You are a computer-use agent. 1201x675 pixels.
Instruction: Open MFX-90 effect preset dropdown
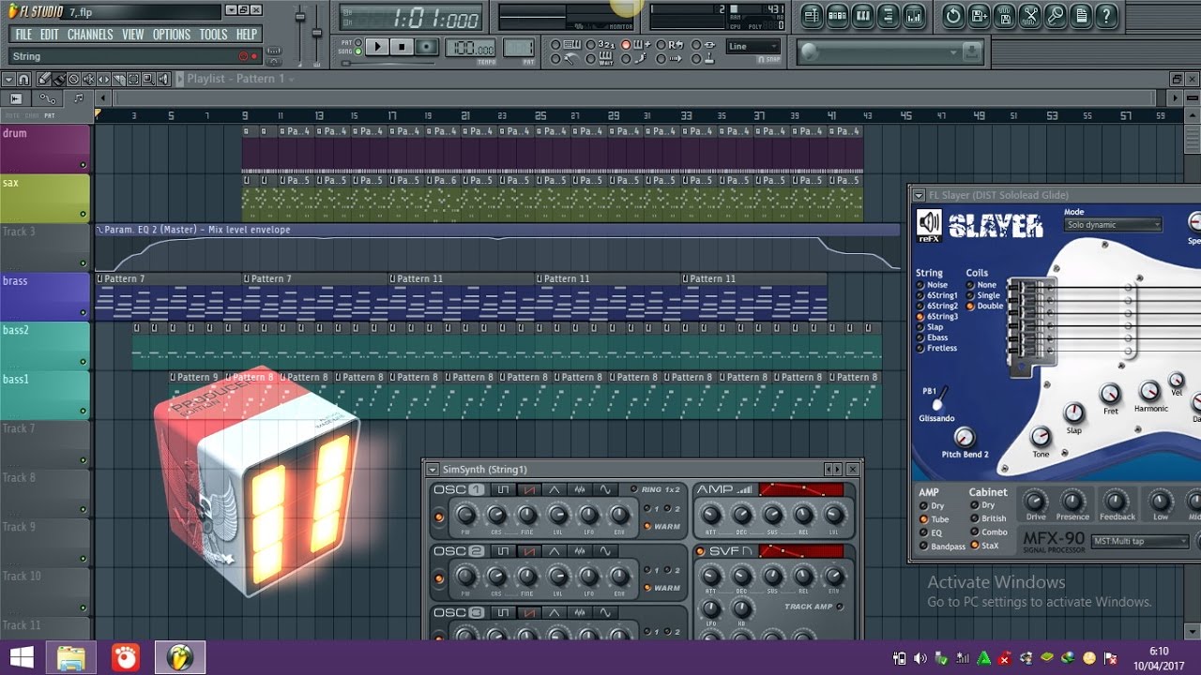[x=1142, y=541]
